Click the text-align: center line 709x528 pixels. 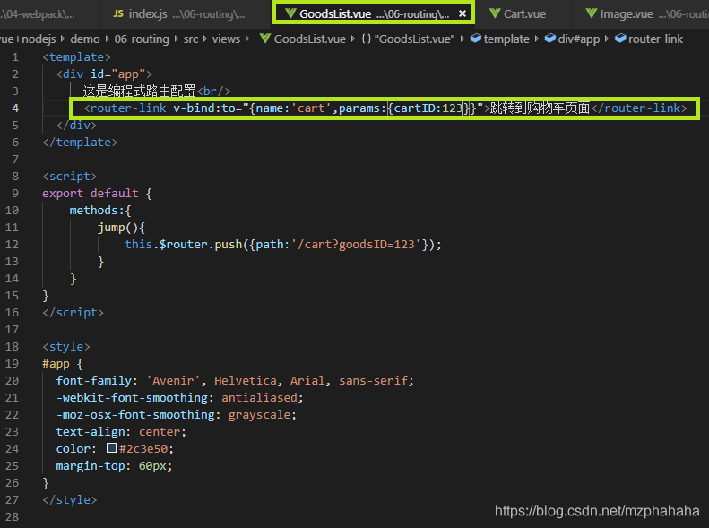pos(121,432)
